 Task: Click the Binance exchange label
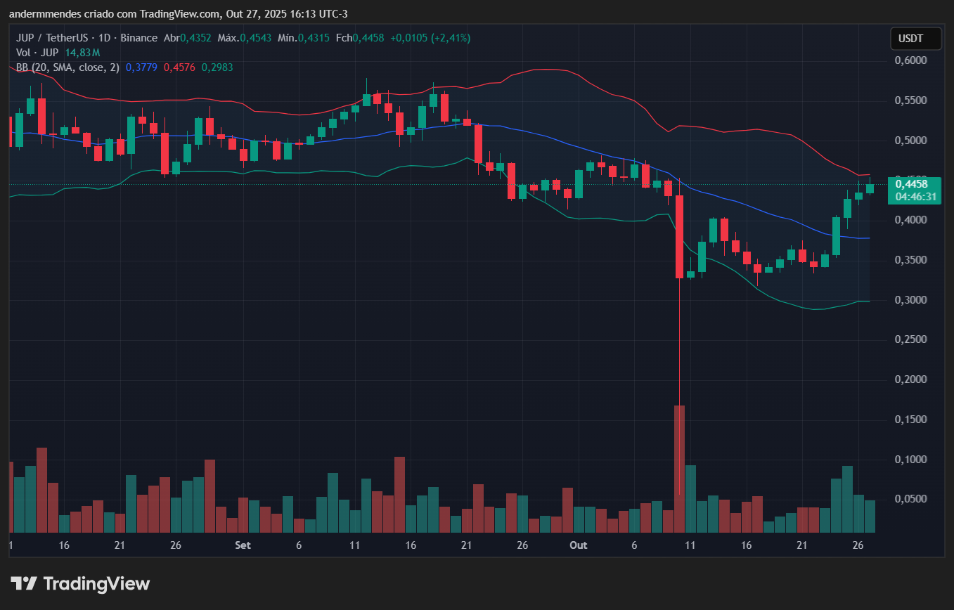[138, 38]
